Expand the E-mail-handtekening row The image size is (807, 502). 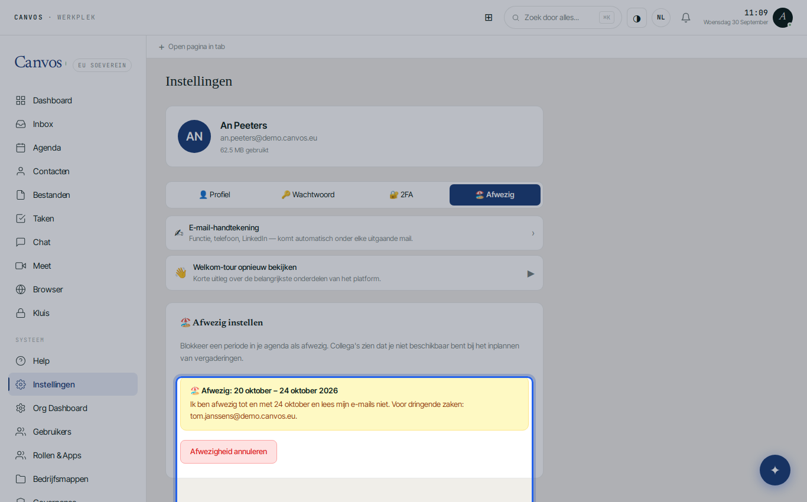pyautogui.click(x=354, y=233)
